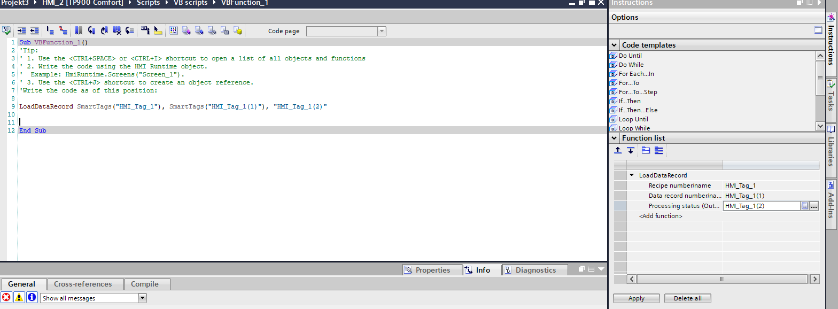Click the check syntax icon in toolbar

tap(6, 31)
